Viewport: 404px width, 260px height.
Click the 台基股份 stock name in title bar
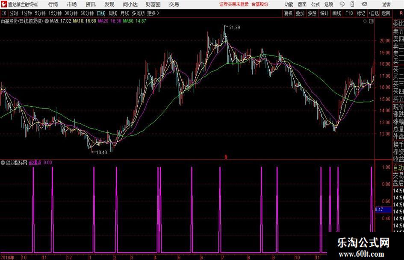260,4
